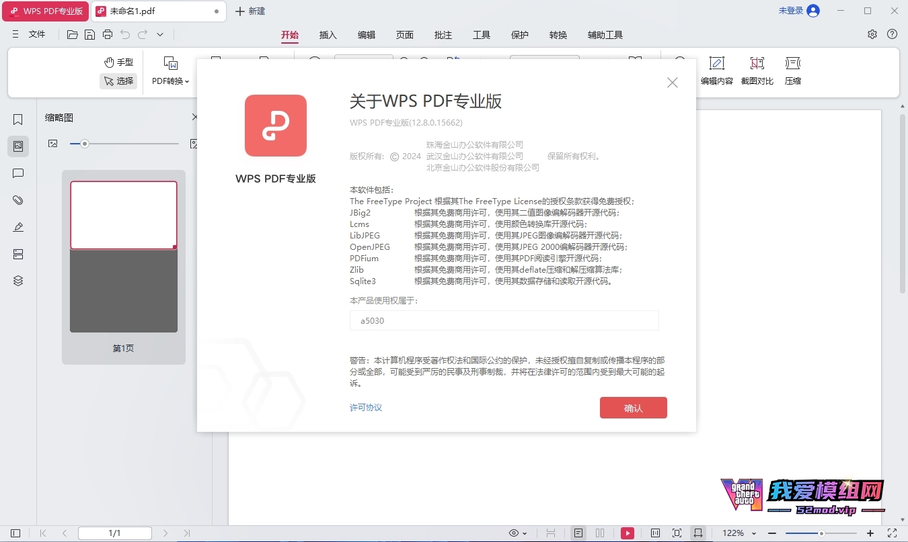Open the 编辑内容 edit content tool

click(717, 71)
